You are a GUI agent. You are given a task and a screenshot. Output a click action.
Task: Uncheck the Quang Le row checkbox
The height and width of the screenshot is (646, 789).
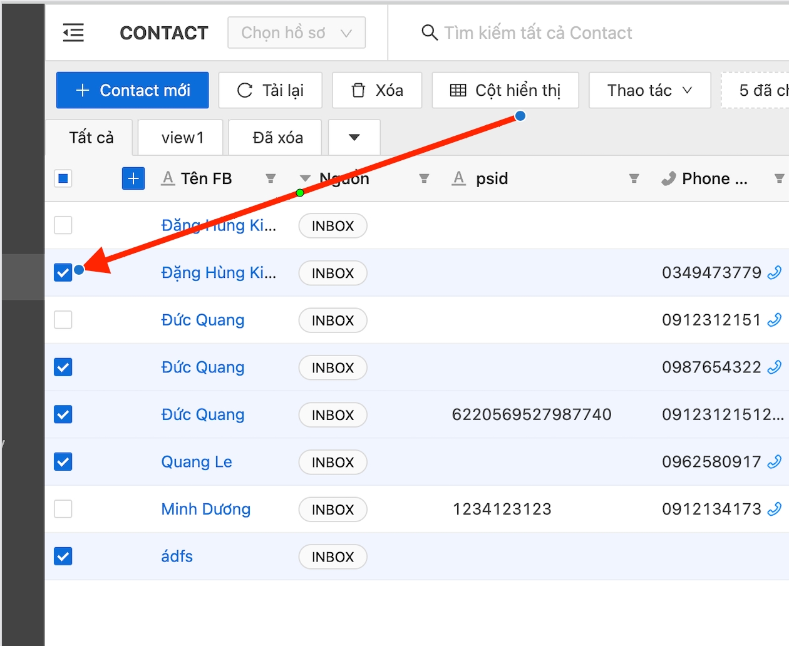point(63,461)
